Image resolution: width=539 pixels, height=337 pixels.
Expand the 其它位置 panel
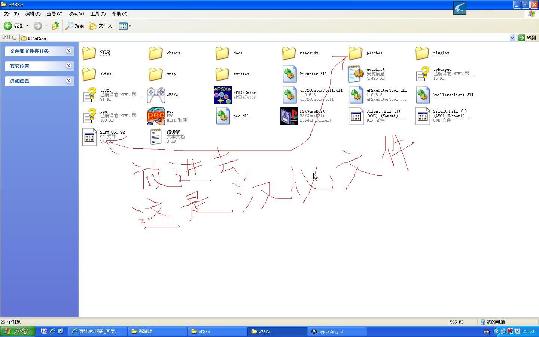pos(69,66)
